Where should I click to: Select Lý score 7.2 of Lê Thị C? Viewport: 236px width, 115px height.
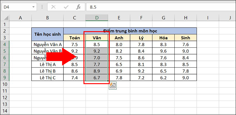coord(141,78)
